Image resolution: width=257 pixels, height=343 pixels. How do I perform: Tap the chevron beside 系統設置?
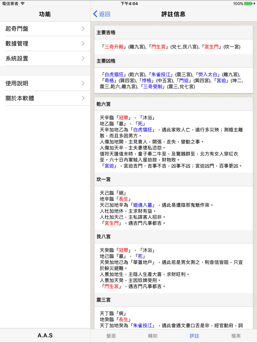pyautogui.click(x=83, y=59)
